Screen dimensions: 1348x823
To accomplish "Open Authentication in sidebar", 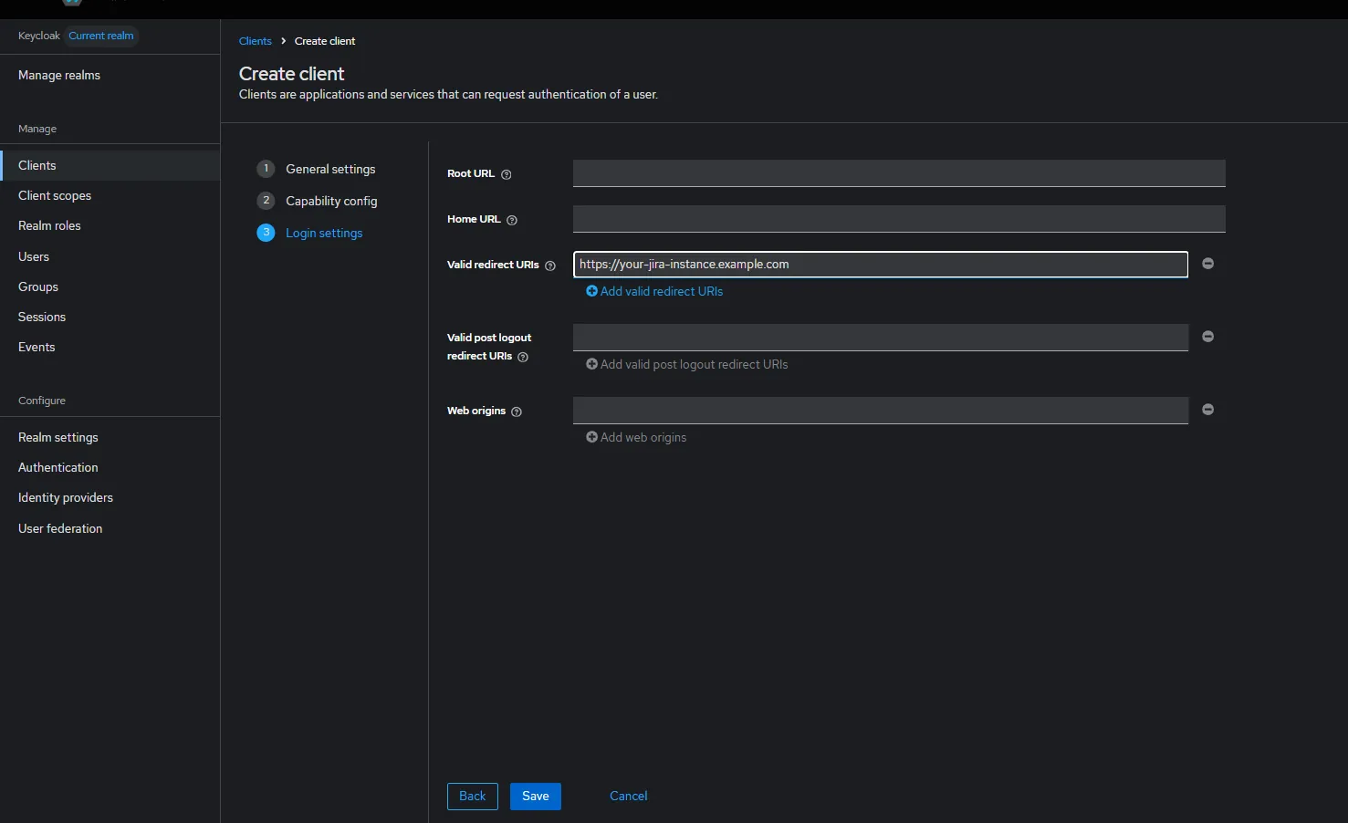I will pyautogui.click(x=110, y=467).
